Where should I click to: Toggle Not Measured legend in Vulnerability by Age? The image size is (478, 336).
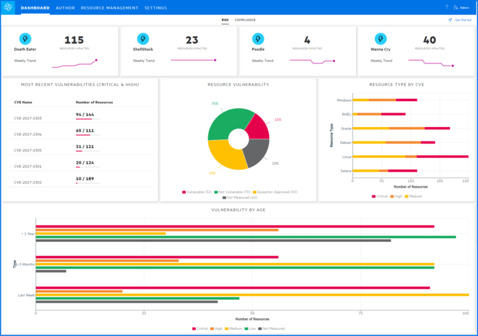pyautogui.click(x=272, y=328)
